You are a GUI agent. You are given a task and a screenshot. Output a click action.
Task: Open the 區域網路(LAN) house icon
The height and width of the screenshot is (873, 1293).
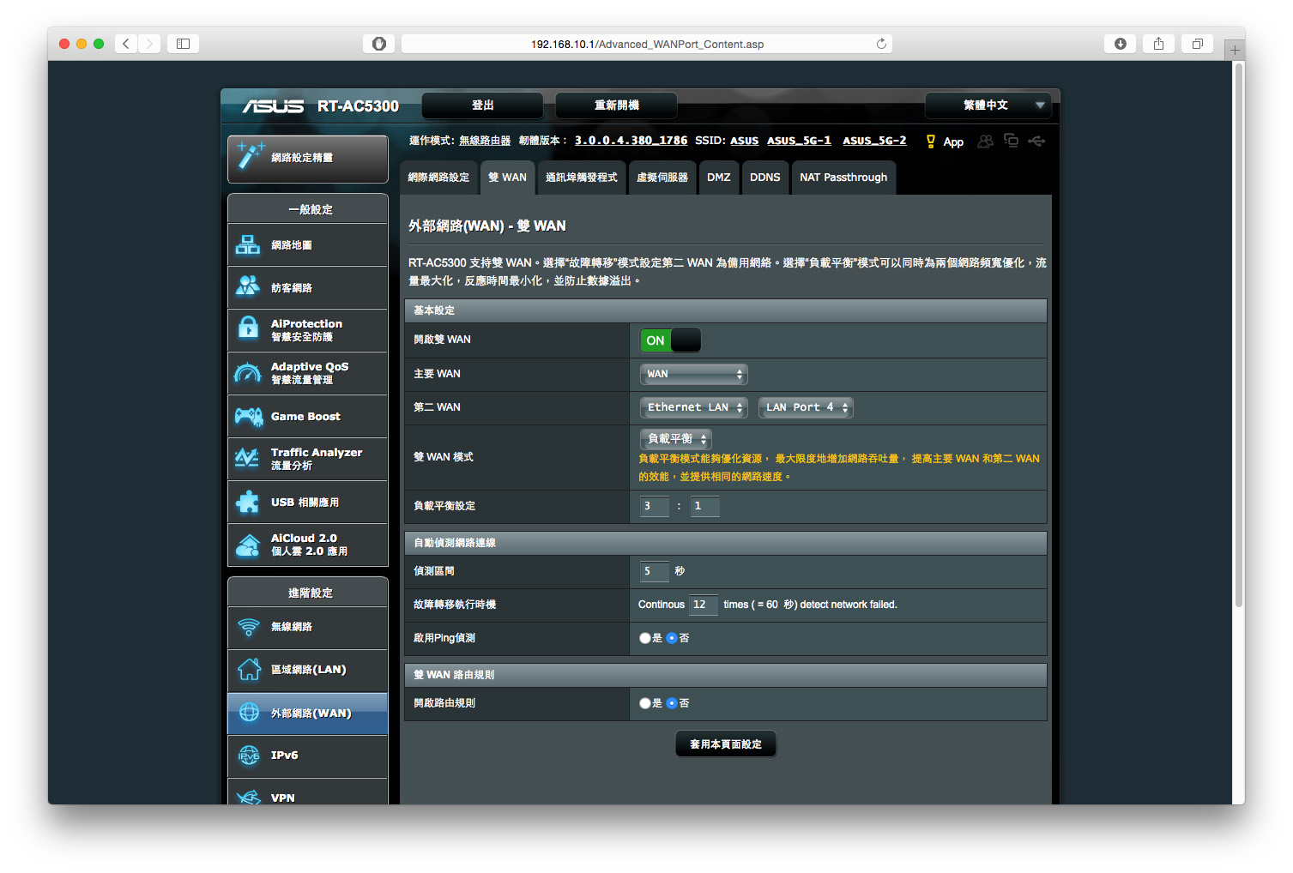(x=249, y=670)
